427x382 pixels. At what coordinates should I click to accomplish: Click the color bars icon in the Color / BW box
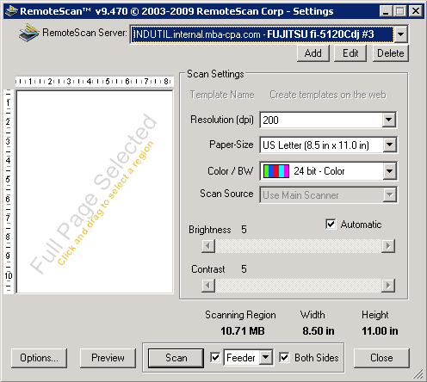click(276, 171)
